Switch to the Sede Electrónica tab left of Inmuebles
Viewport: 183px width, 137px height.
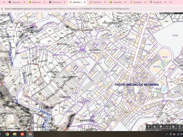pyautogui.click(x=97, y=2)
